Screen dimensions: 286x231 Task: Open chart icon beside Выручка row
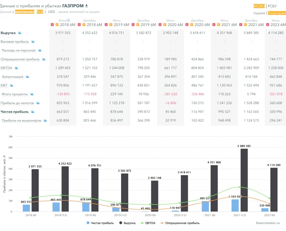pos(20,33)
